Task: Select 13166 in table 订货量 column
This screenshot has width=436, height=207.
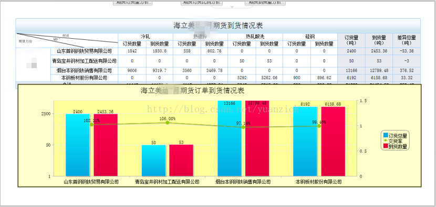Action: tap(351, 70)
